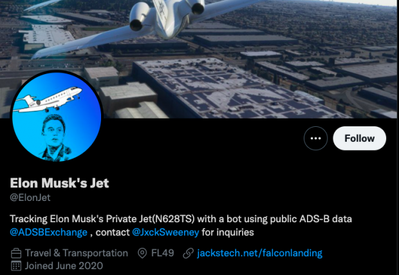
Task: Click the words ADS-B data in bio
Action: point(326,219)
